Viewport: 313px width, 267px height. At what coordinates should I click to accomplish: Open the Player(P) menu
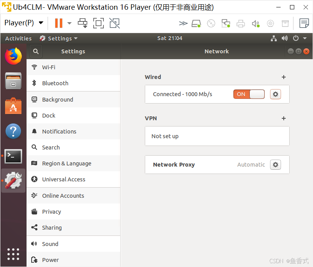click(x=24, y=23)
